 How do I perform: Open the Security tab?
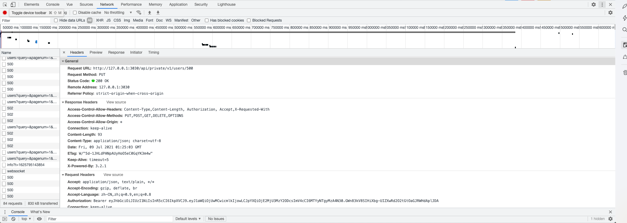(201, 4)
